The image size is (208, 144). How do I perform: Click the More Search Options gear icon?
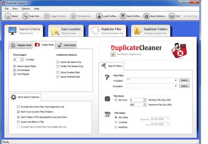(x=14, y=97)
